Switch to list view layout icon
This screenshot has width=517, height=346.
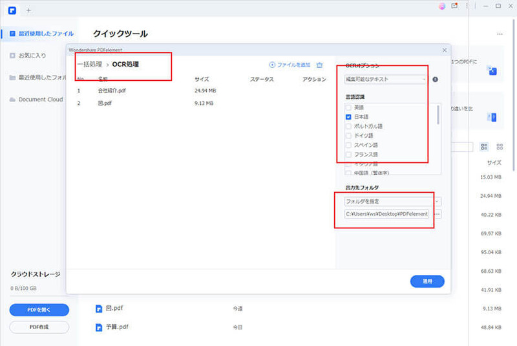[484, 147]
